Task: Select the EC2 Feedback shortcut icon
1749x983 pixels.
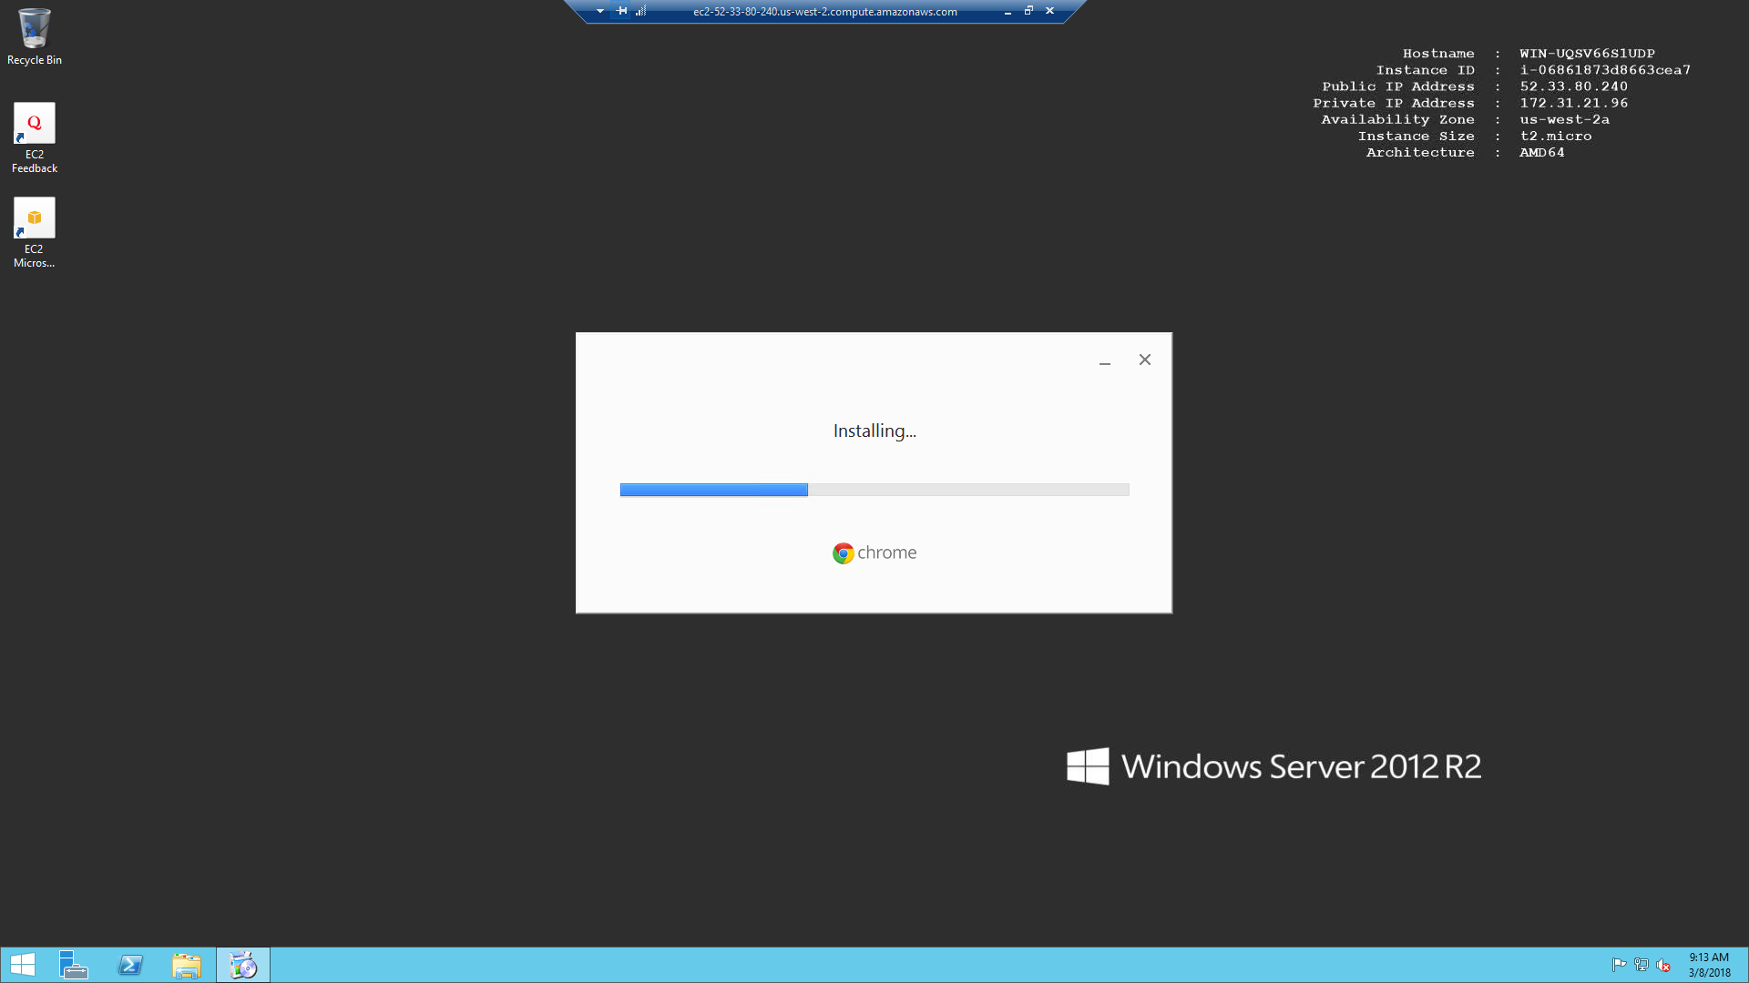Action: pyautogui.click(x=34, y=137)
